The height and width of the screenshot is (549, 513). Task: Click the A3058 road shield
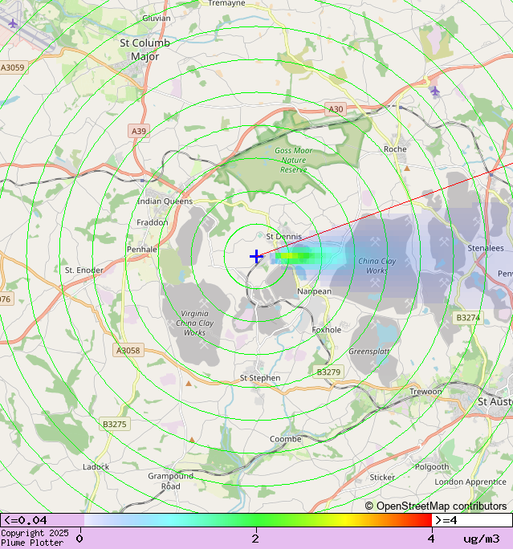128,351
